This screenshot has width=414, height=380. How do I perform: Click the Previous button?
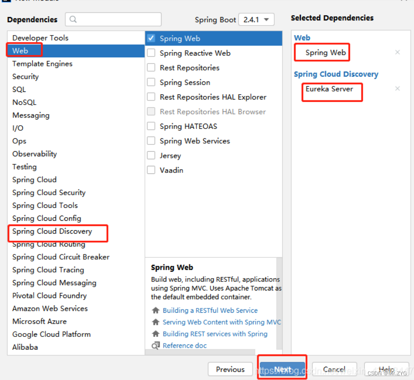click(x=230, y=369)
